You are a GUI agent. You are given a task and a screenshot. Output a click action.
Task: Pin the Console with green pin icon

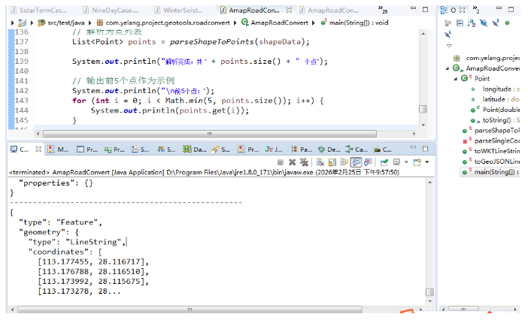click(x=384, y=162)
